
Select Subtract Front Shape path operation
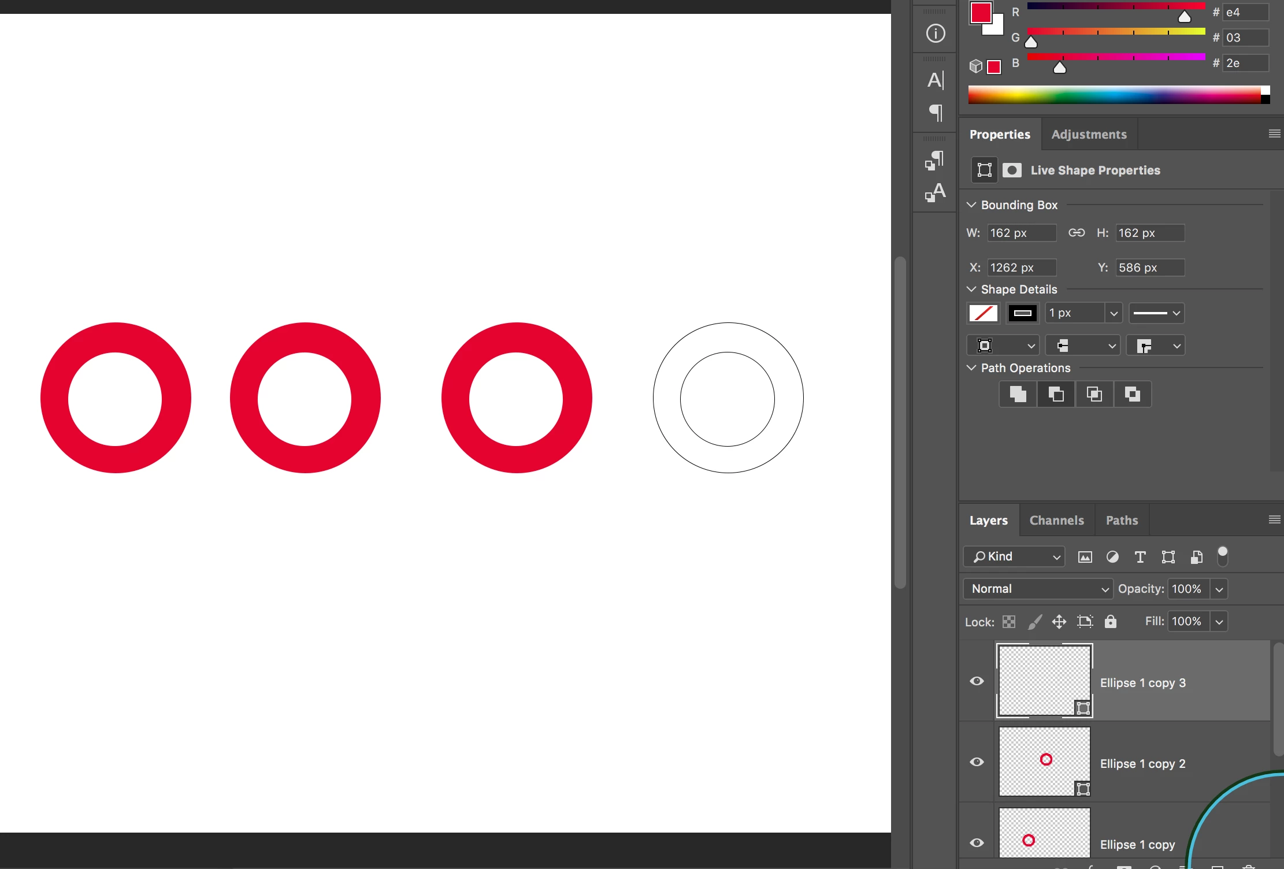[x=1056, y=395]
